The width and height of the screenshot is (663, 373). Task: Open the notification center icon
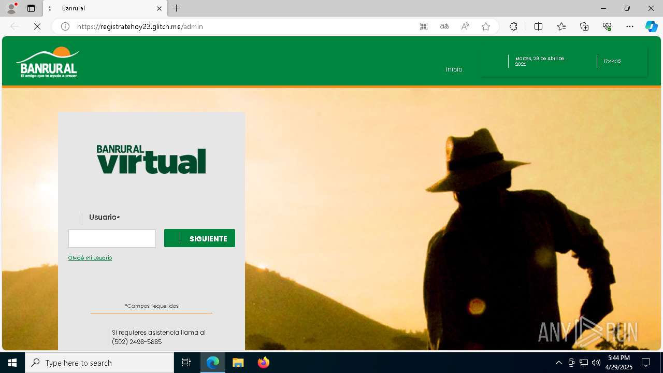point(646,363)
